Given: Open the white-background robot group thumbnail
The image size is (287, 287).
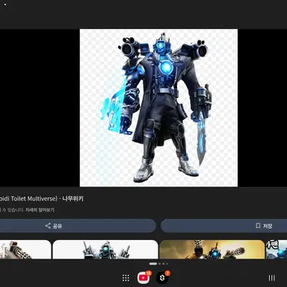Looking at the screenshot, I should pos(105,250).
